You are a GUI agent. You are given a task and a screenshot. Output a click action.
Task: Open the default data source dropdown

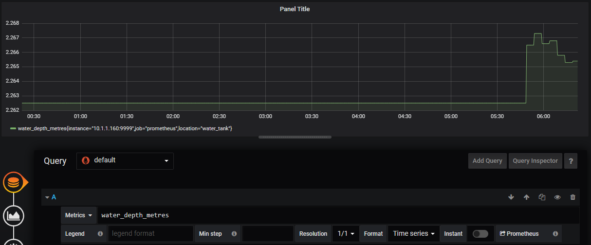click(125, 161)
